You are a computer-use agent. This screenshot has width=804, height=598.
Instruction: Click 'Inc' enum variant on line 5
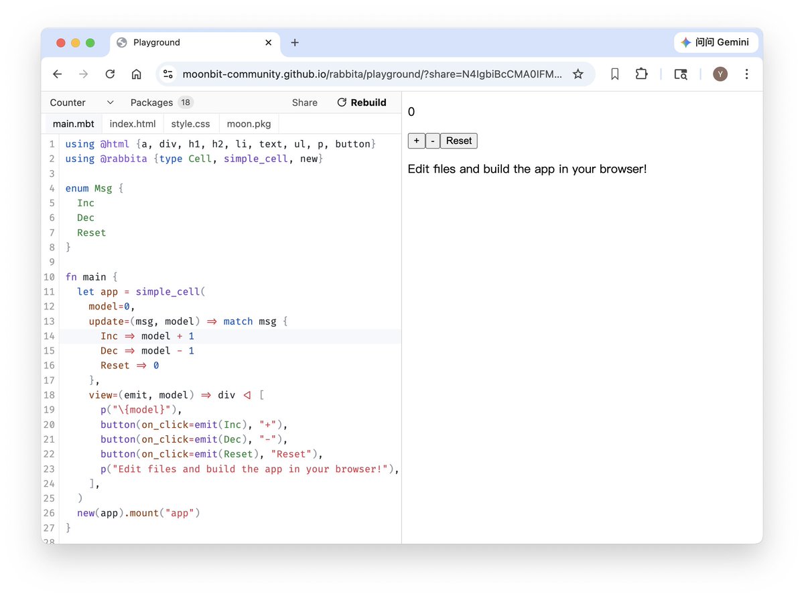coord(86,203)
